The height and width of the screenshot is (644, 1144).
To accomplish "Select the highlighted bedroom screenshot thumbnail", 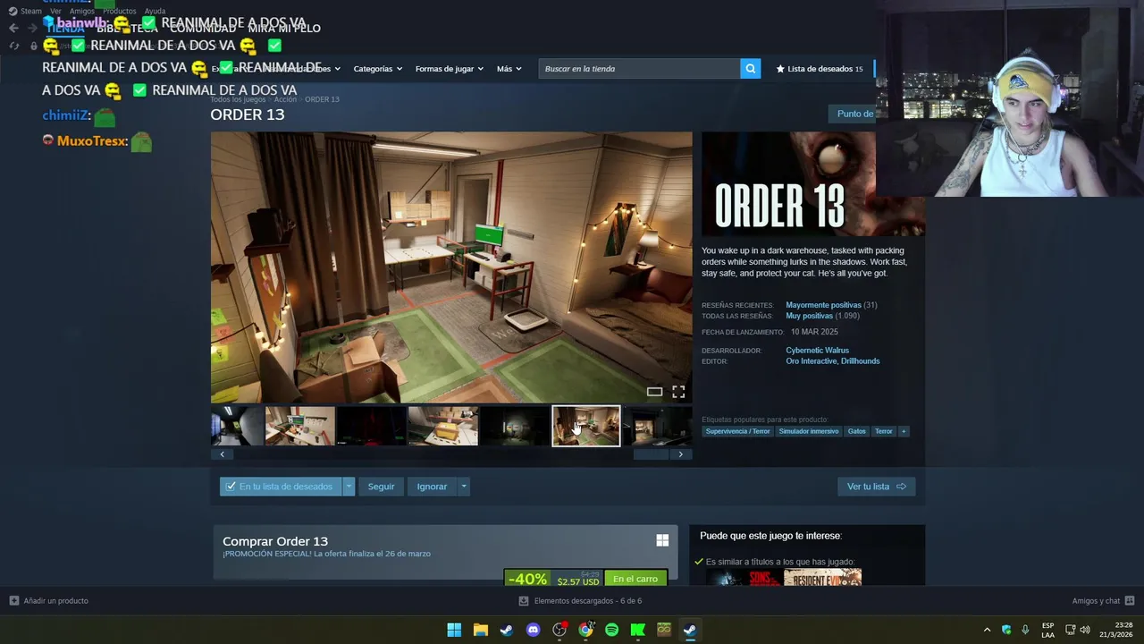I will pos(586,426).
